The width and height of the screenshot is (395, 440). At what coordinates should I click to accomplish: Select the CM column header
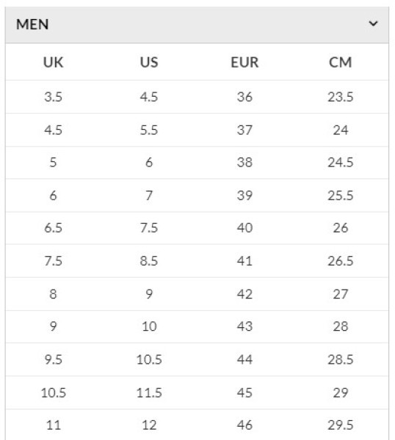[x=341, y=62]
